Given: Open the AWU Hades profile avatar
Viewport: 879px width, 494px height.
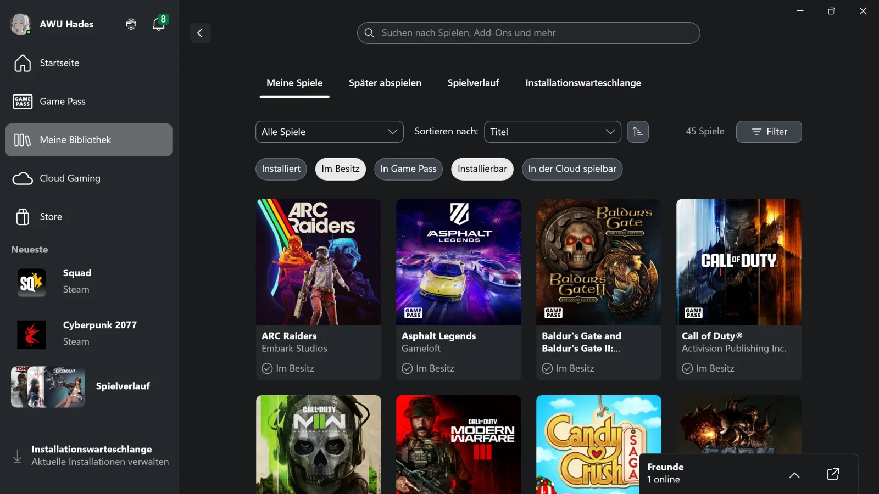Looking at the screenshot, I should tap(20, 24).
